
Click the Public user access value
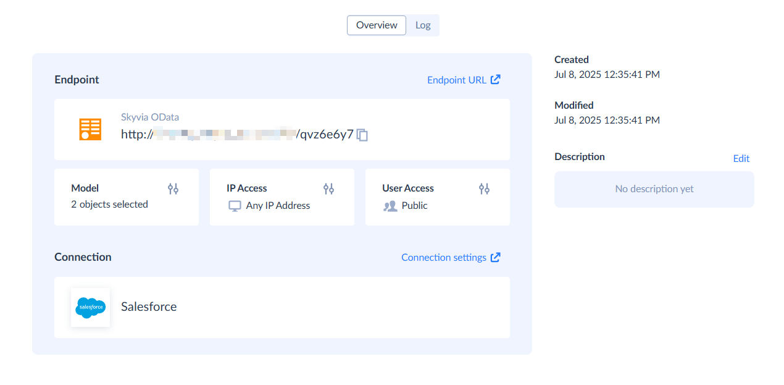(x=414, y=206)
